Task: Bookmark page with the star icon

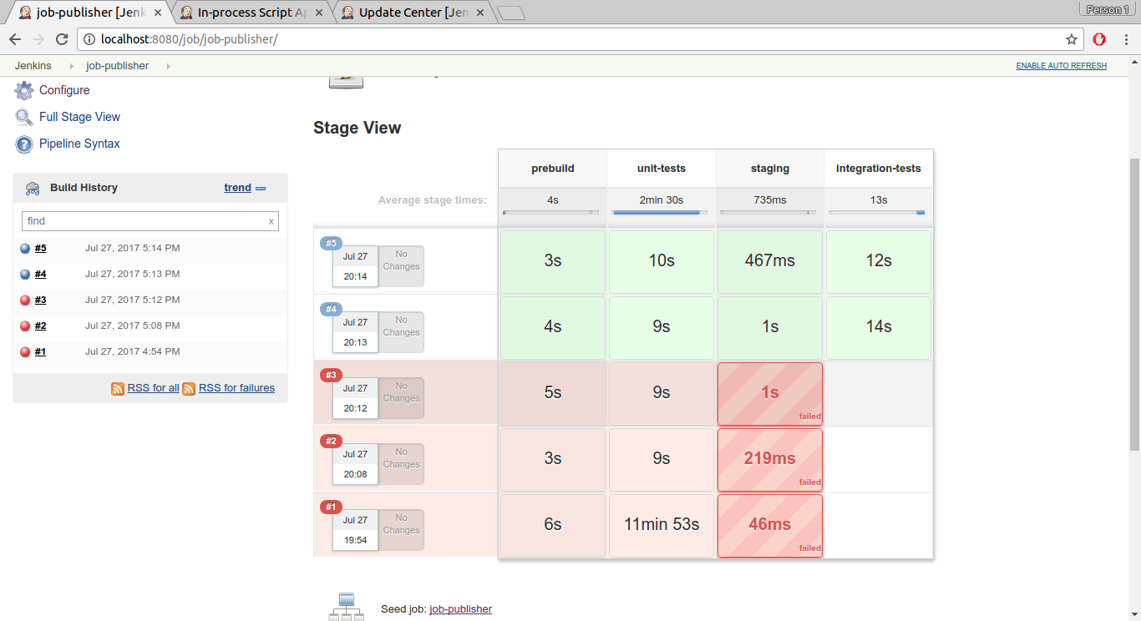Action: (x=1072, y=39)
